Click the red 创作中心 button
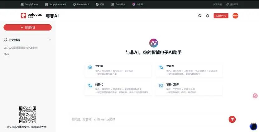This screenshot has height=132, width=259. pyautogui.click(x=221, y=16)
